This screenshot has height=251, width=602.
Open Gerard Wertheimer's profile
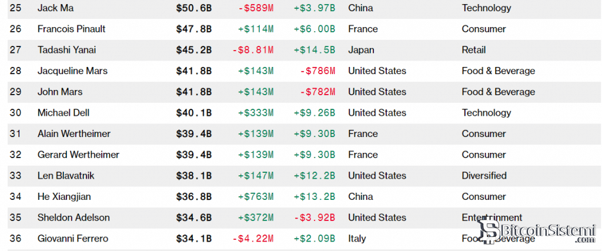pyautogui.click(x=78, y=155)
